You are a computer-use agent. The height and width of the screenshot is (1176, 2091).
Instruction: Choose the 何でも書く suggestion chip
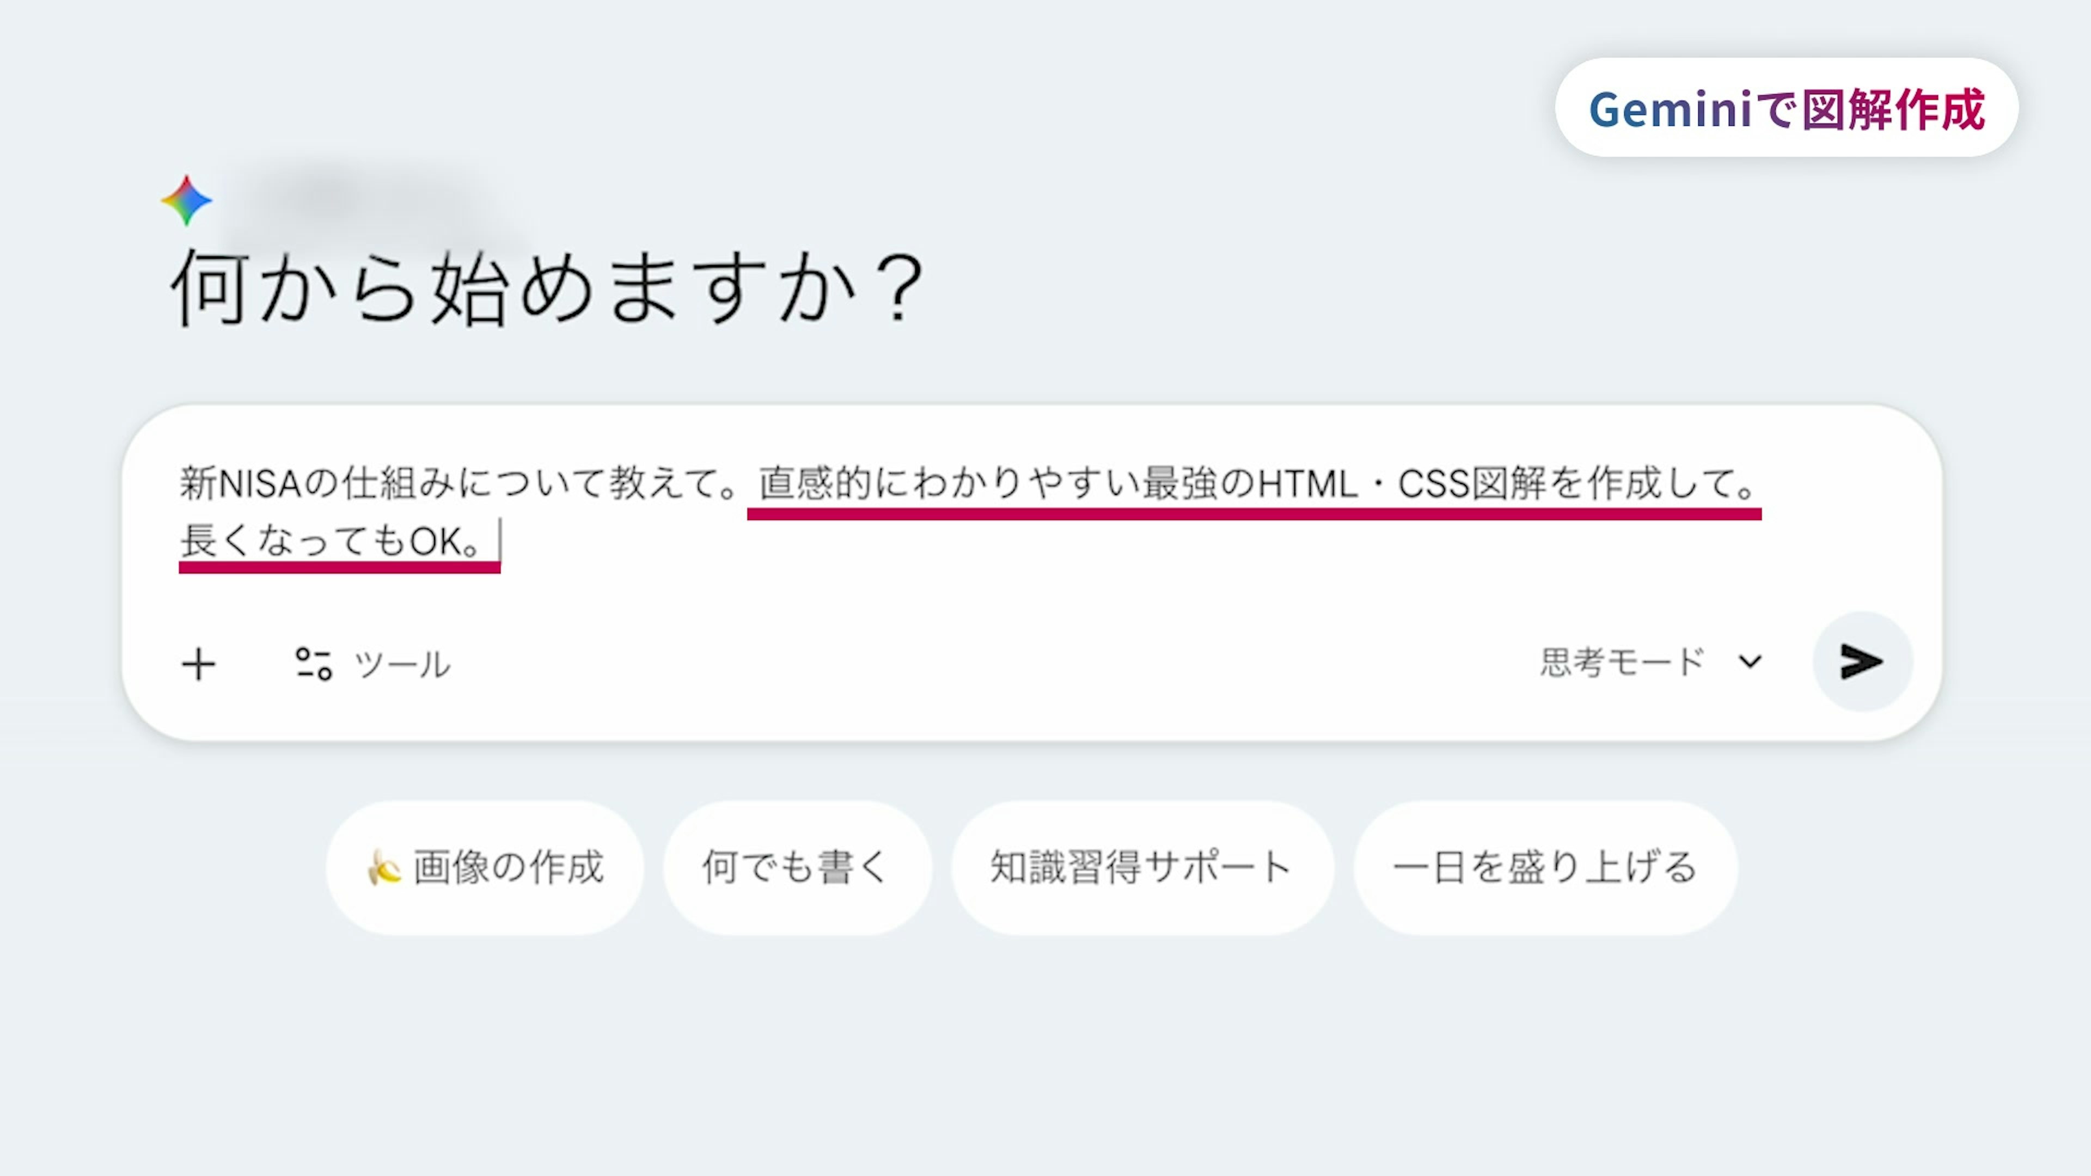click(x=796, y=868)
